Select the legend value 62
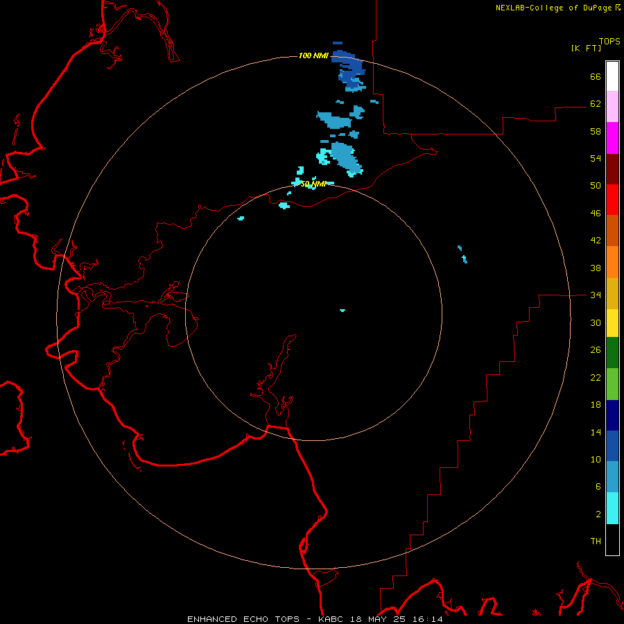The height and width of the screenshot is (624, 624). click(x=596, y=104)
